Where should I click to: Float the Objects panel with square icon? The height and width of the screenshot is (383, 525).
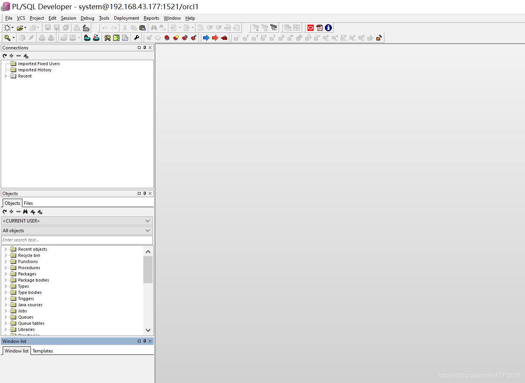pyautogui.click(x=139, y=194)
